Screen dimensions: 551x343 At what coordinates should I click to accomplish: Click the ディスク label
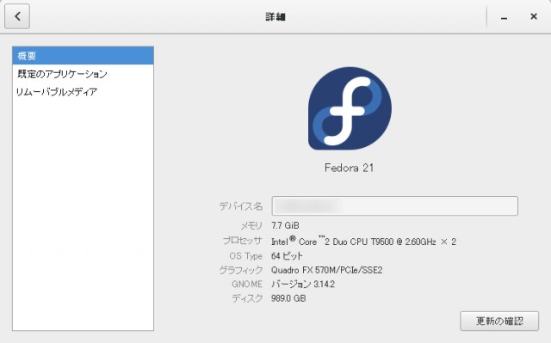click(x=247, y=298)
